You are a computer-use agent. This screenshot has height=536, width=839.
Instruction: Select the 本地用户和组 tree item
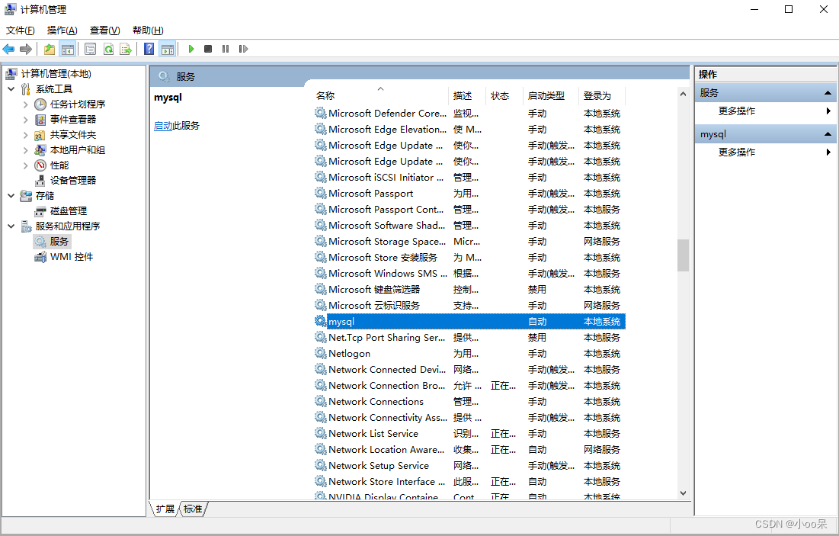[78, 150]
